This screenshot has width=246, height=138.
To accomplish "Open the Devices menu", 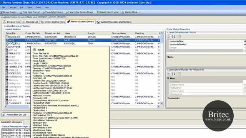I will click(x=12, y=7).
